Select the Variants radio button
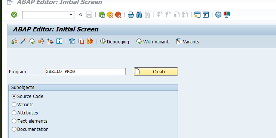276x138 pixels. pyautogui.click(x=14, y=105)
